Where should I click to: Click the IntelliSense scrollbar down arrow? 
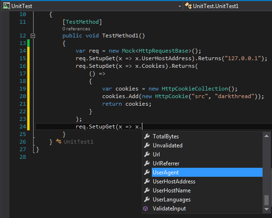(x=267, y=209)
